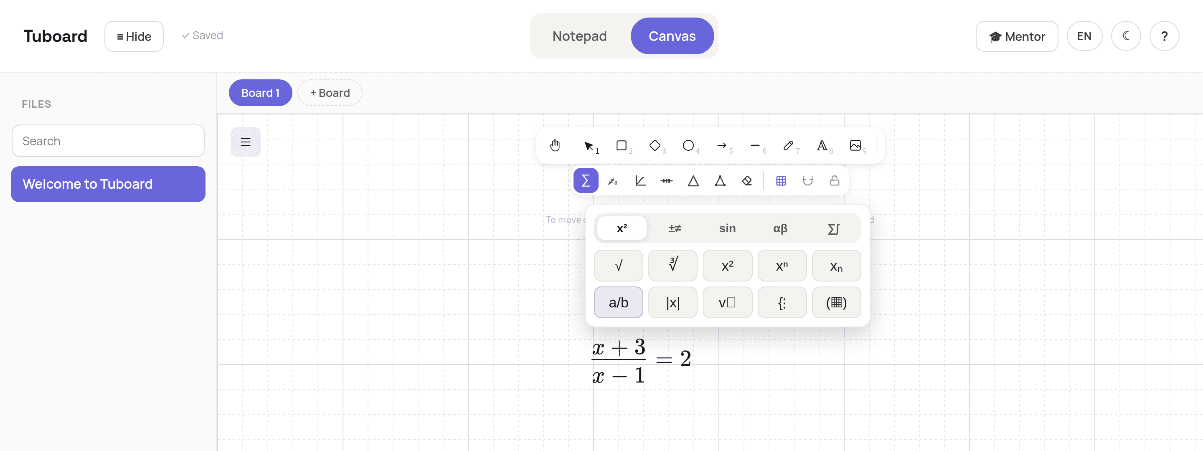Select the Diamond shape tool

click(655, 146)
